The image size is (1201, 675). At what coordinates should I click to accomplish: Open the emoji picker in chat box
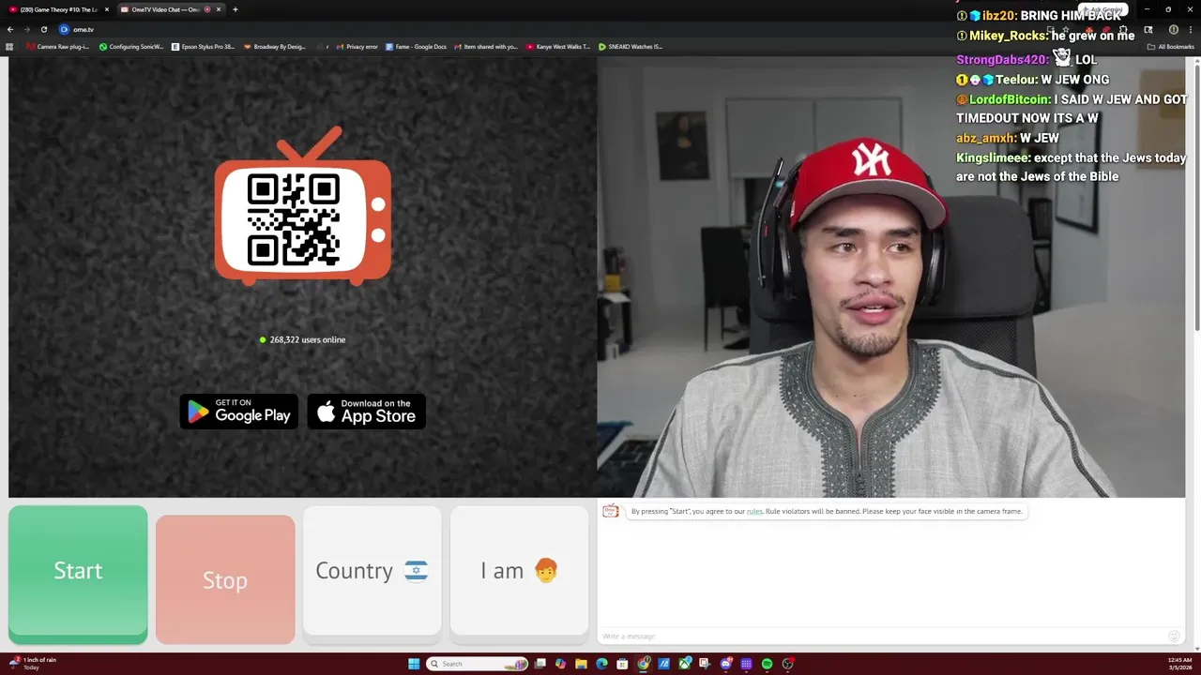coord(1174,637)
